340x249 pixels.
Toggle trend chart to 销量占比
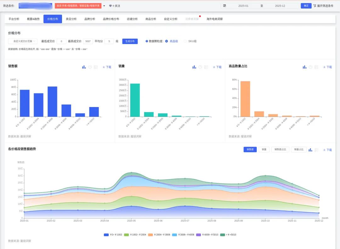tap(298, 150)
